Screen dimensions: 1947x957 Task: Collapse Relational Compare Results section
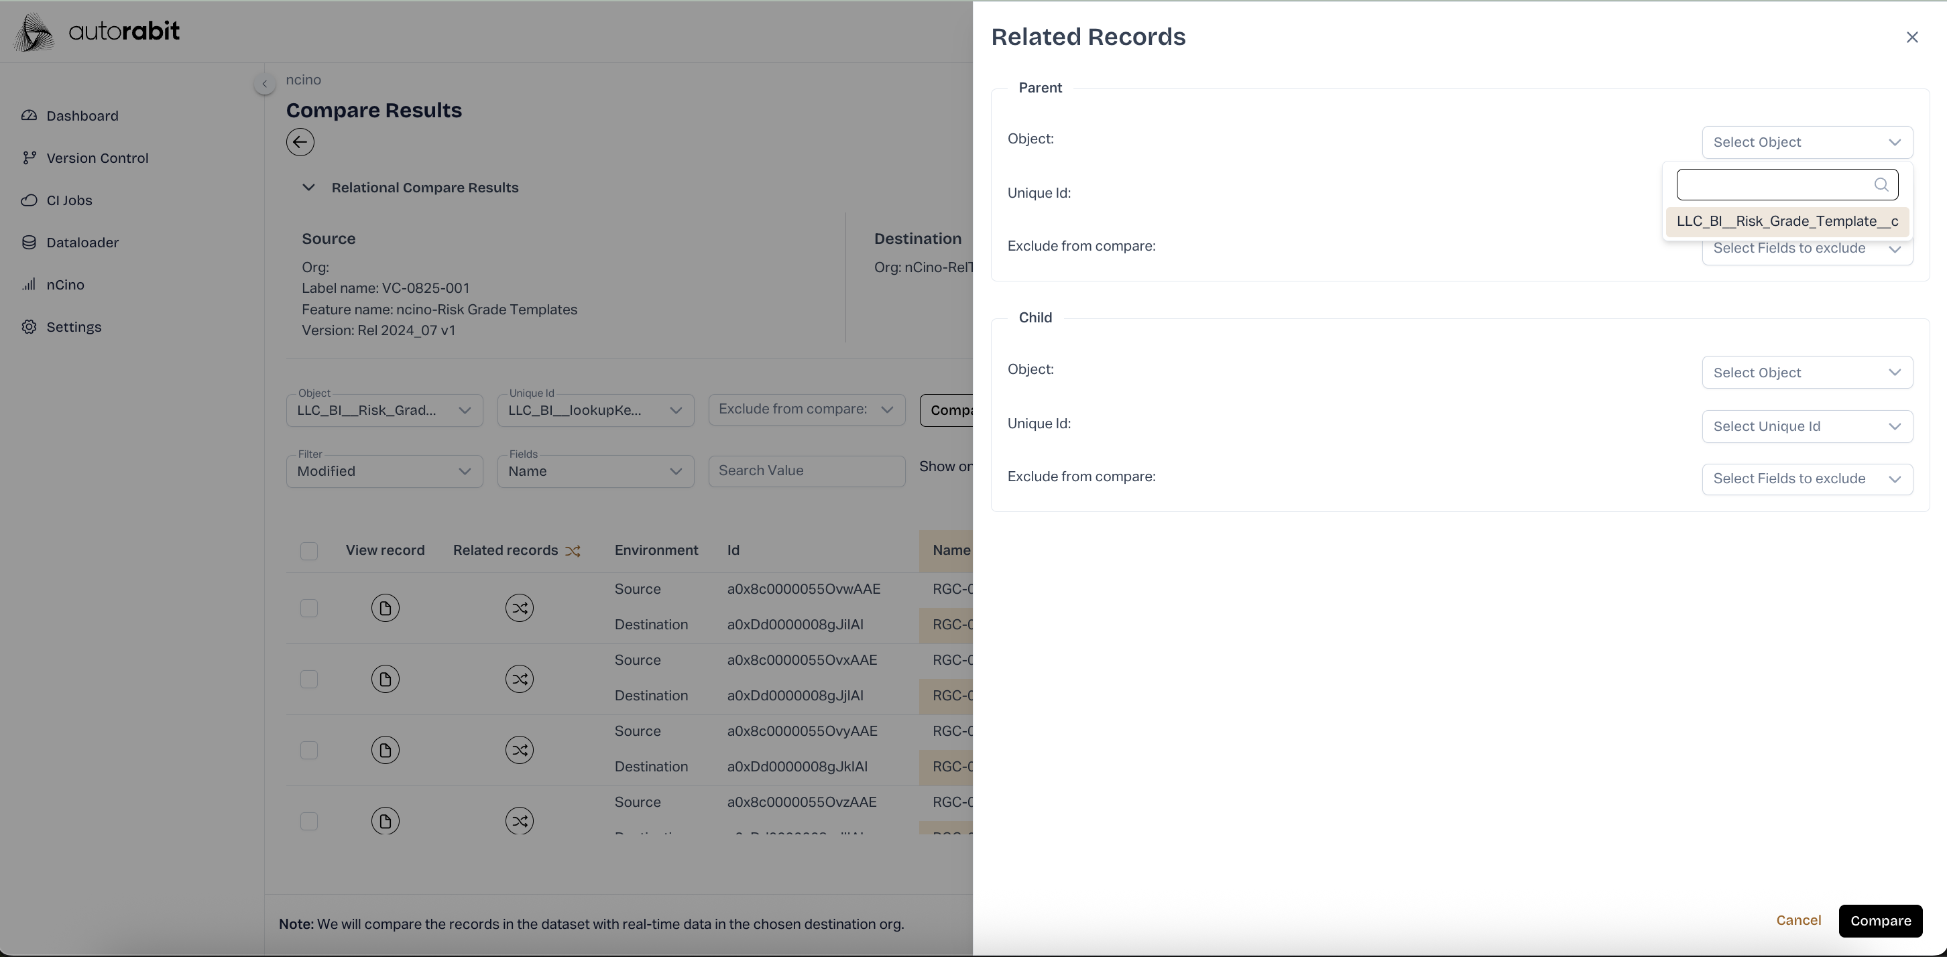(308, 188)
